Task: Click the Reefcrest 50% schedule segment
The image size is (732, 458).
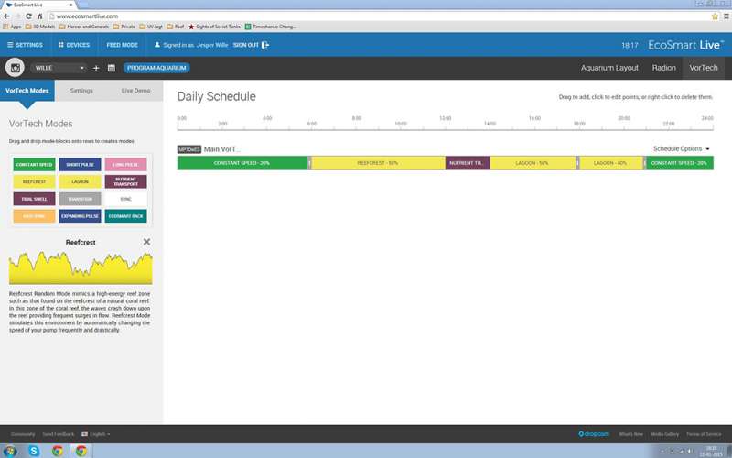Action: pyautogui.click(x=378, y=163)
